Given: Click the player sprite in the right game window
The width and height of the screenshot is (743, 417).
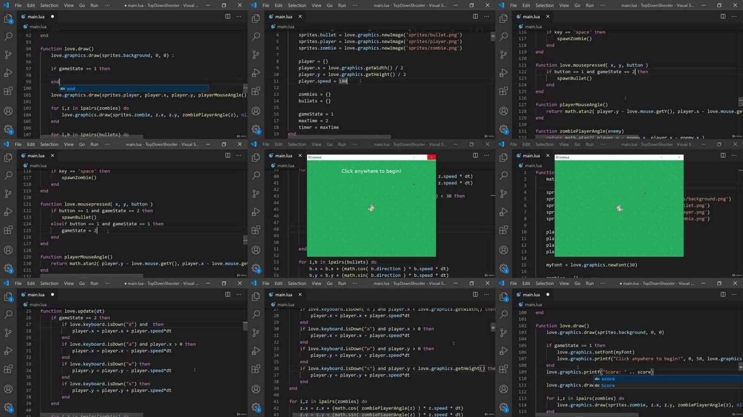Looking at the screenshot, I should click(619, 208).
